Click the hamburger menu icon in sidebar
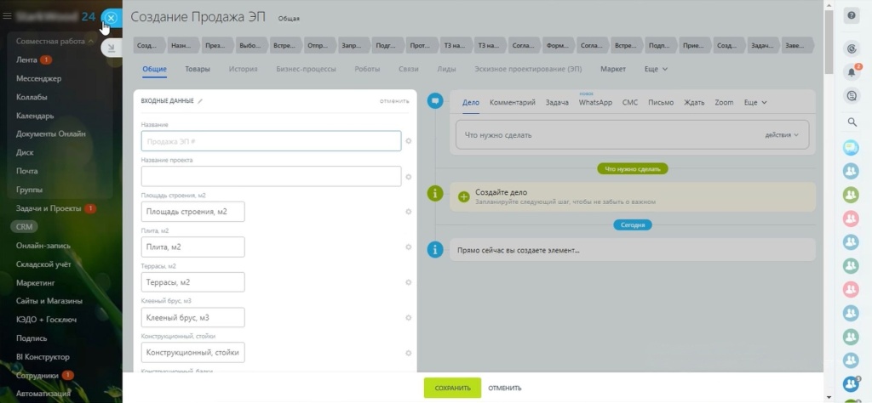This screenshot has width=872, height=403. tap(8, 17)
